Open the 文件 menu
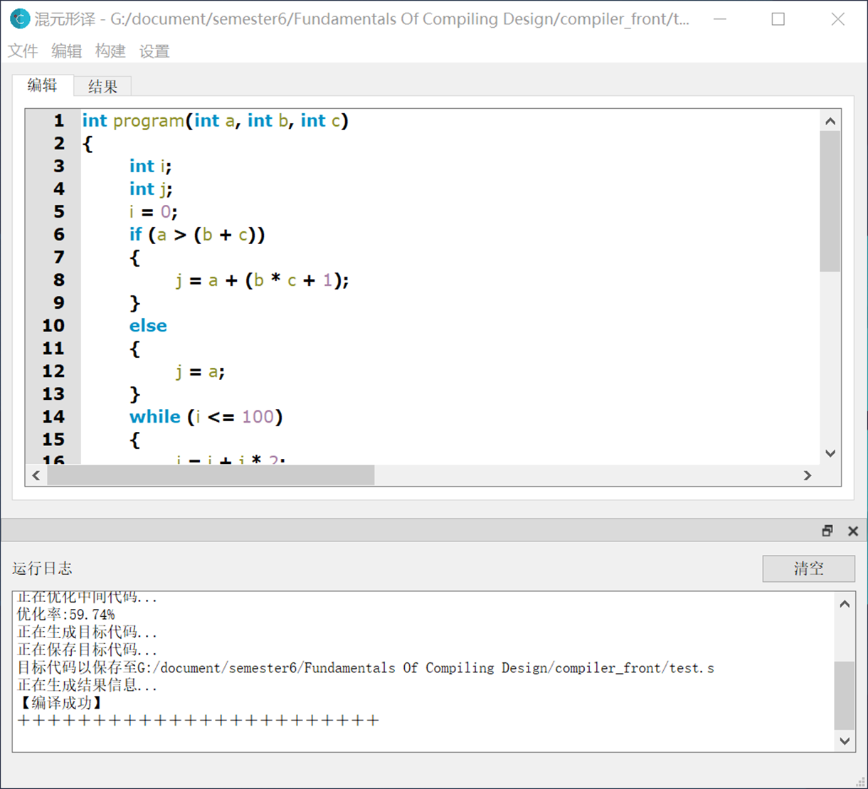This screenshot has height=789, width=868. click(23, 51)
